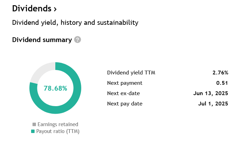Click the gray Earnings retained legend square
Screen dimensions: 241x143
[34, 124]
